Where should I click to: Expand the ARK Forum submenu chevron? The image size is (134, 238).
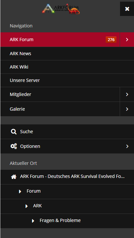[127, 40]
